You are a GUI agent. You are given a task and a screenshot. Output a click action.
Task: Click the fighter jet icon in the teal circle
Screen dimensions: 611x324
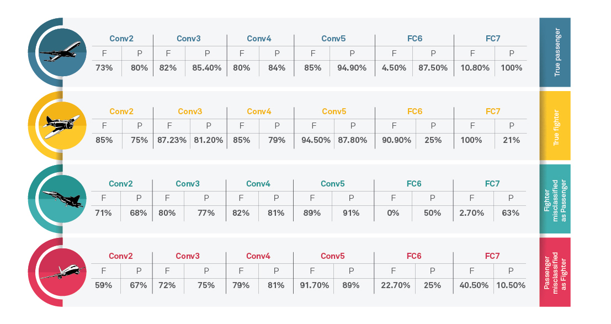(x=61, y=198)
